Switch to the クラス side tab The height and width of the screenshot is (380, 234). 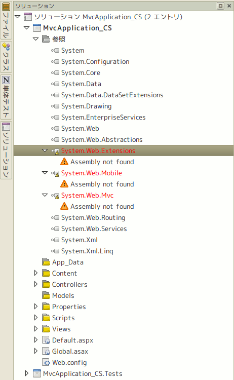pyautogui.click(x=6, y=57)
